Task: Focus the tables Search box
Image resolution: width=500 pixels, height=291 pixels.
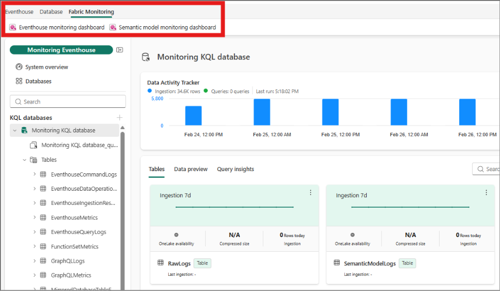Action: pos(486,169)
